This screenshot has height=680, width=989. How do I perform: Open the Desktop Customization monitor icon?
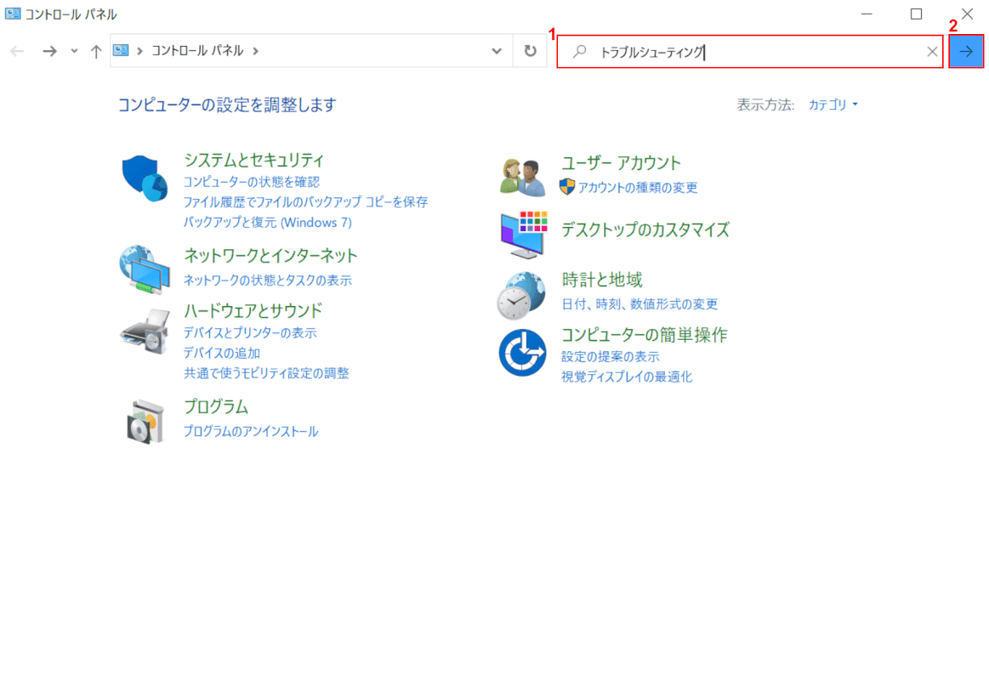524,235
